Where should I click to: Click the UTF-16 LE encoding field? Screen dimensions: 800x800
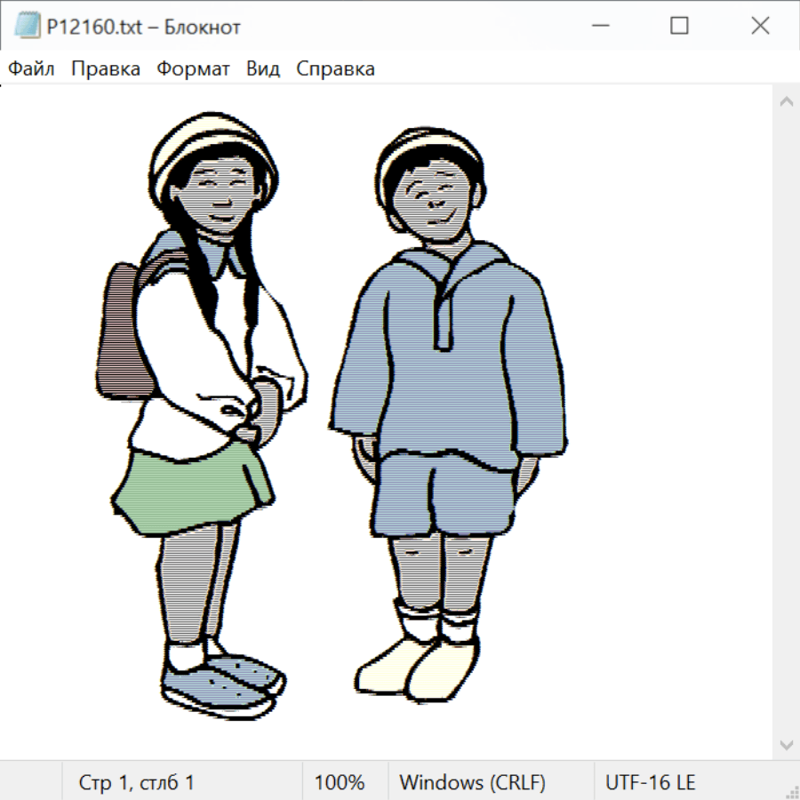click(x=651, y=783)
